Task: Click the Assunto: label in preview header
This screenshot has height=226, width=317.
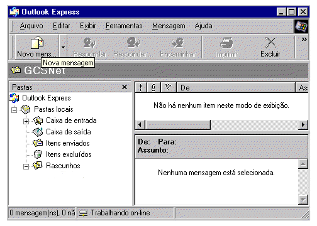Action: pos(153,150)
